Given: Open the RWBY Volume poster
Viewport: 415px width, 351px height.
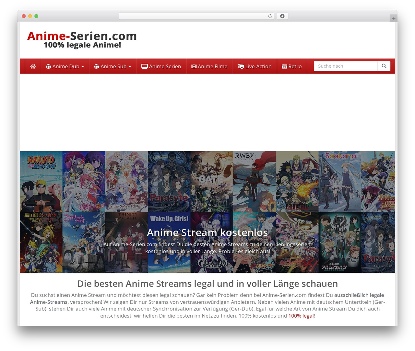Looking at the screenshot, I should 255,182.
